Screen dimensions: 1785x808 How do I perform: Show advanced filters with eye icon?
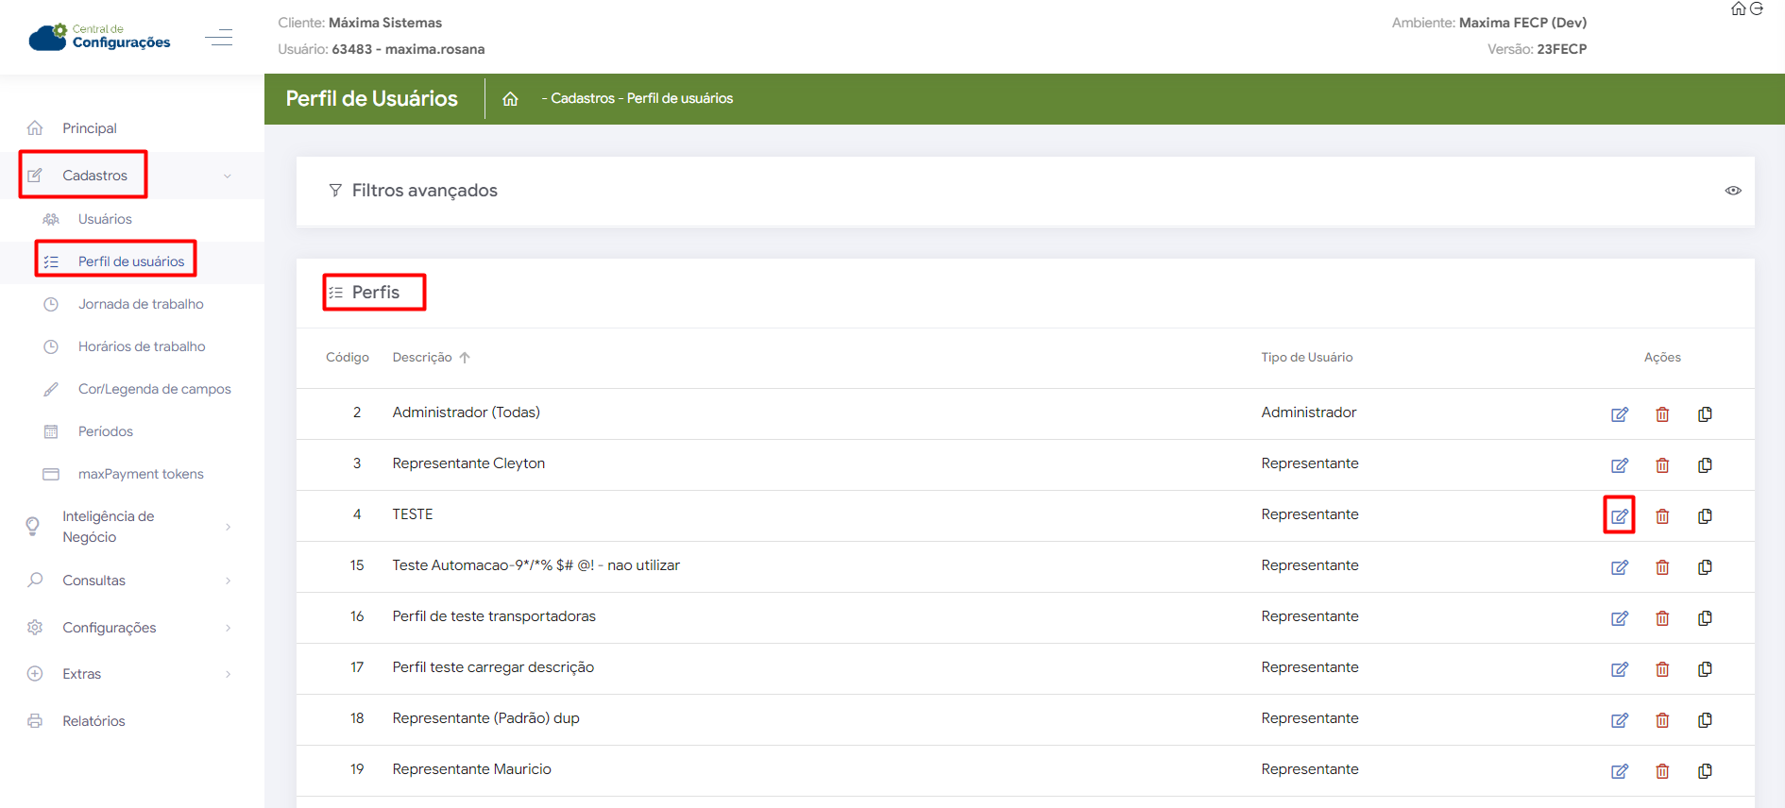click(x=1733, y=191)
